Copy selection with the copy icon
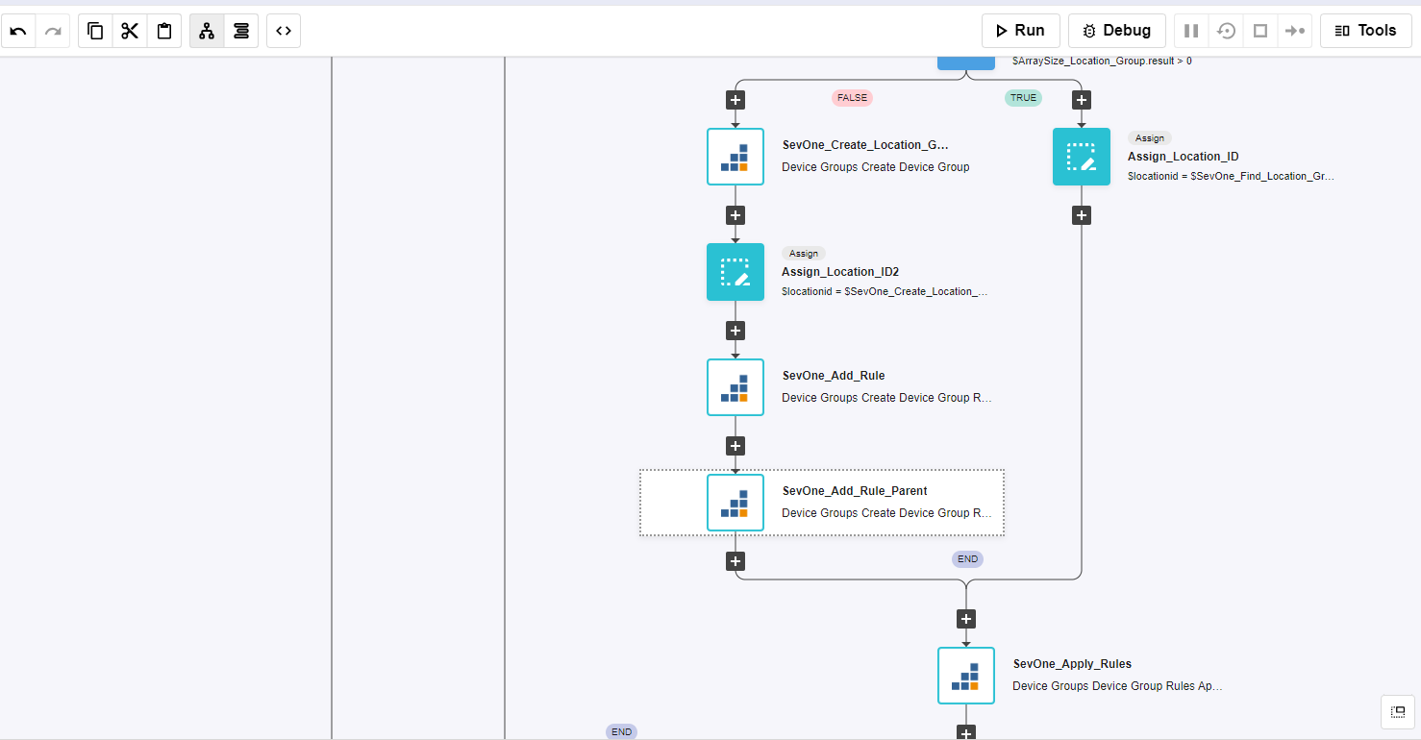 tap(95, 31)
